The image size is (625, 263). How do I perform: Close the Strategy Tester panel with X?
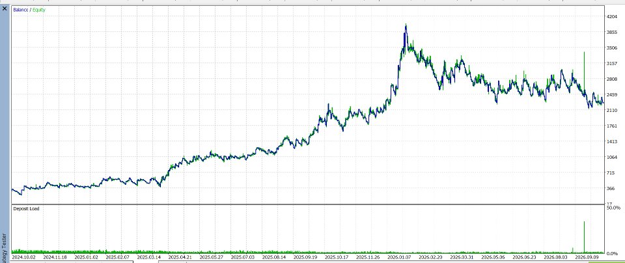click(5, 8)
